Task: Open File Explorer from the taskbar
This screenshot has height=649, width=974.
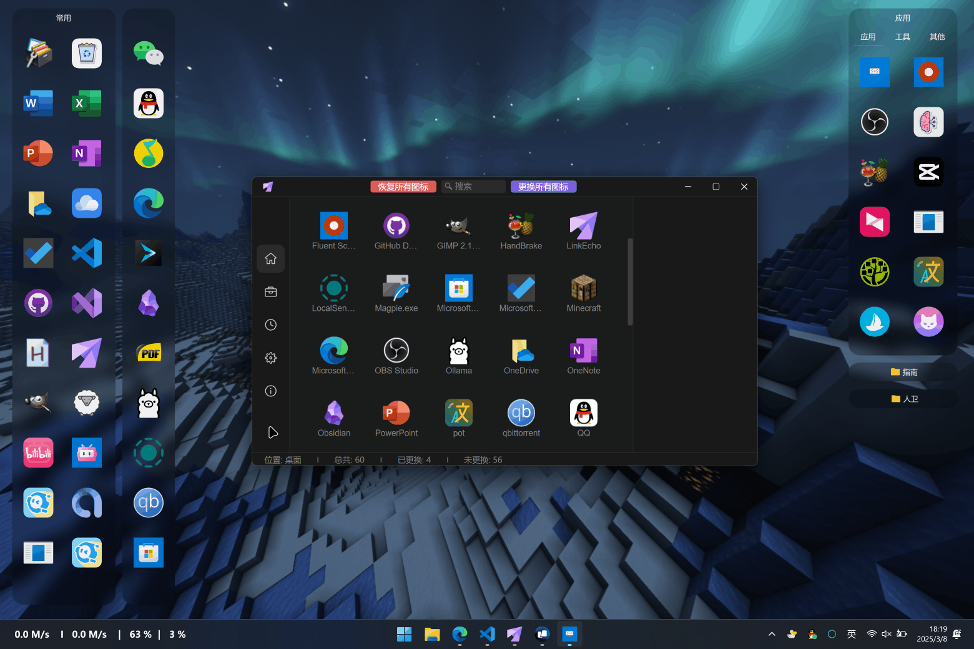Action: 432,634
